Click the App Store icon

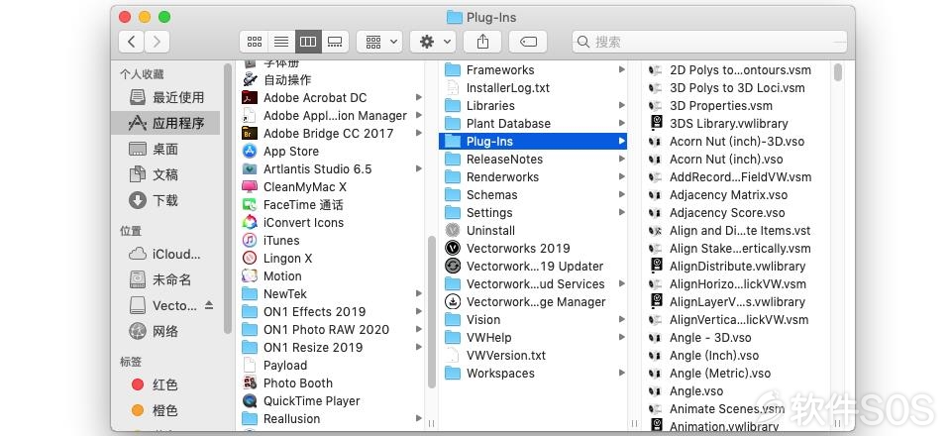[x=250, y=152]
